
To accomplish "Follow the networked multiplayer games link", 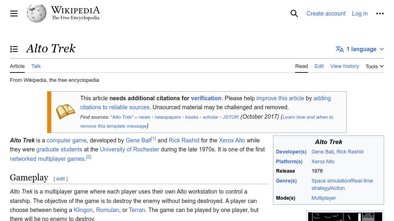I will point(48,159).
